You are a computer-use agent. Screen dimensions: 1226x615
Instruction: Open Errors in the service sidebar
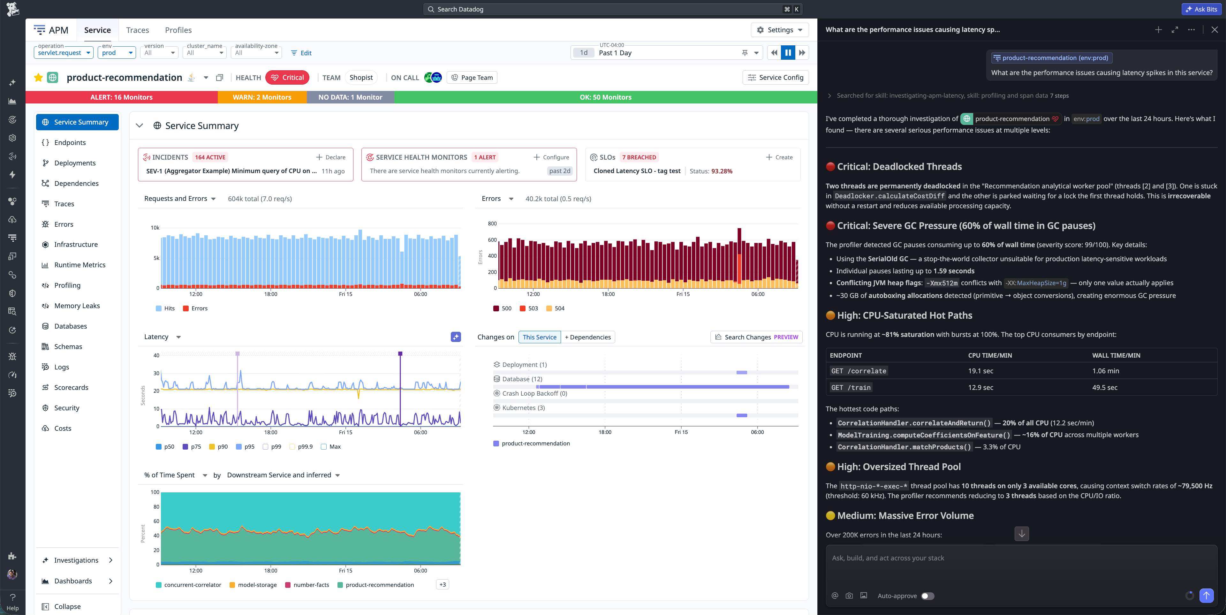[77, 224]
